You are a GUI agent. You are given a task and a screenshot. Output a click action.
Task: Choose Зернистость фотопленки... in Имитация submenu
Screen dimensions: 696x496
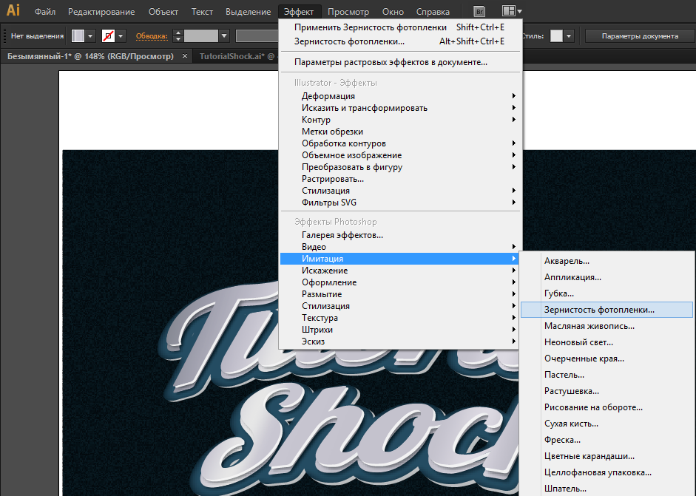tap(607, 310)
